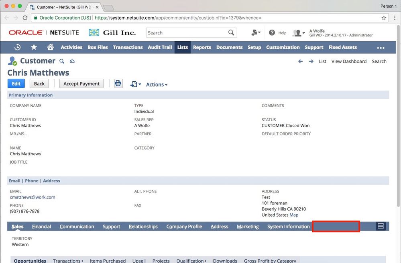Viewport: 401px width, 263px height.
Task: Click the Edit button
Action: 16,84
